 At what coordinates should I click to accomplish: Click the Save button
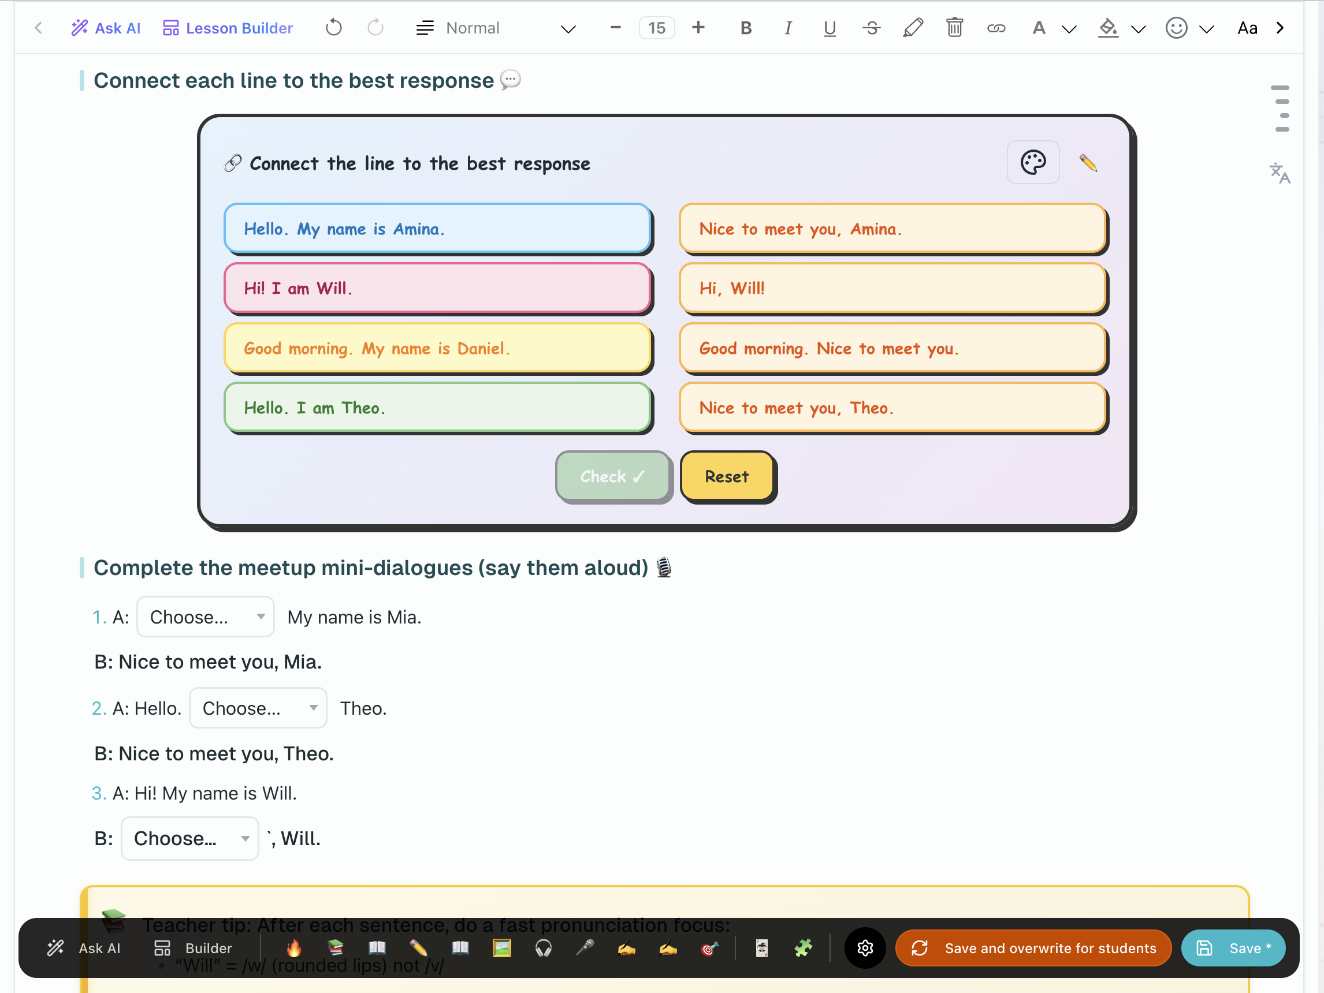click(x=1233, y=948)
